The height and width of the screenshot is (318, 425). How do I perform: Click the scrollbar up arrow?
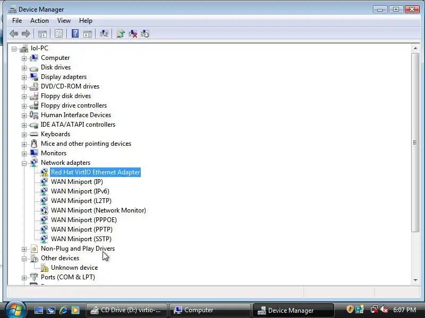(x=415, y=48)
